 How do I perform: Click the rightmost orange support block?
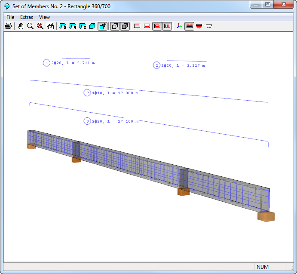pos(266,216)
